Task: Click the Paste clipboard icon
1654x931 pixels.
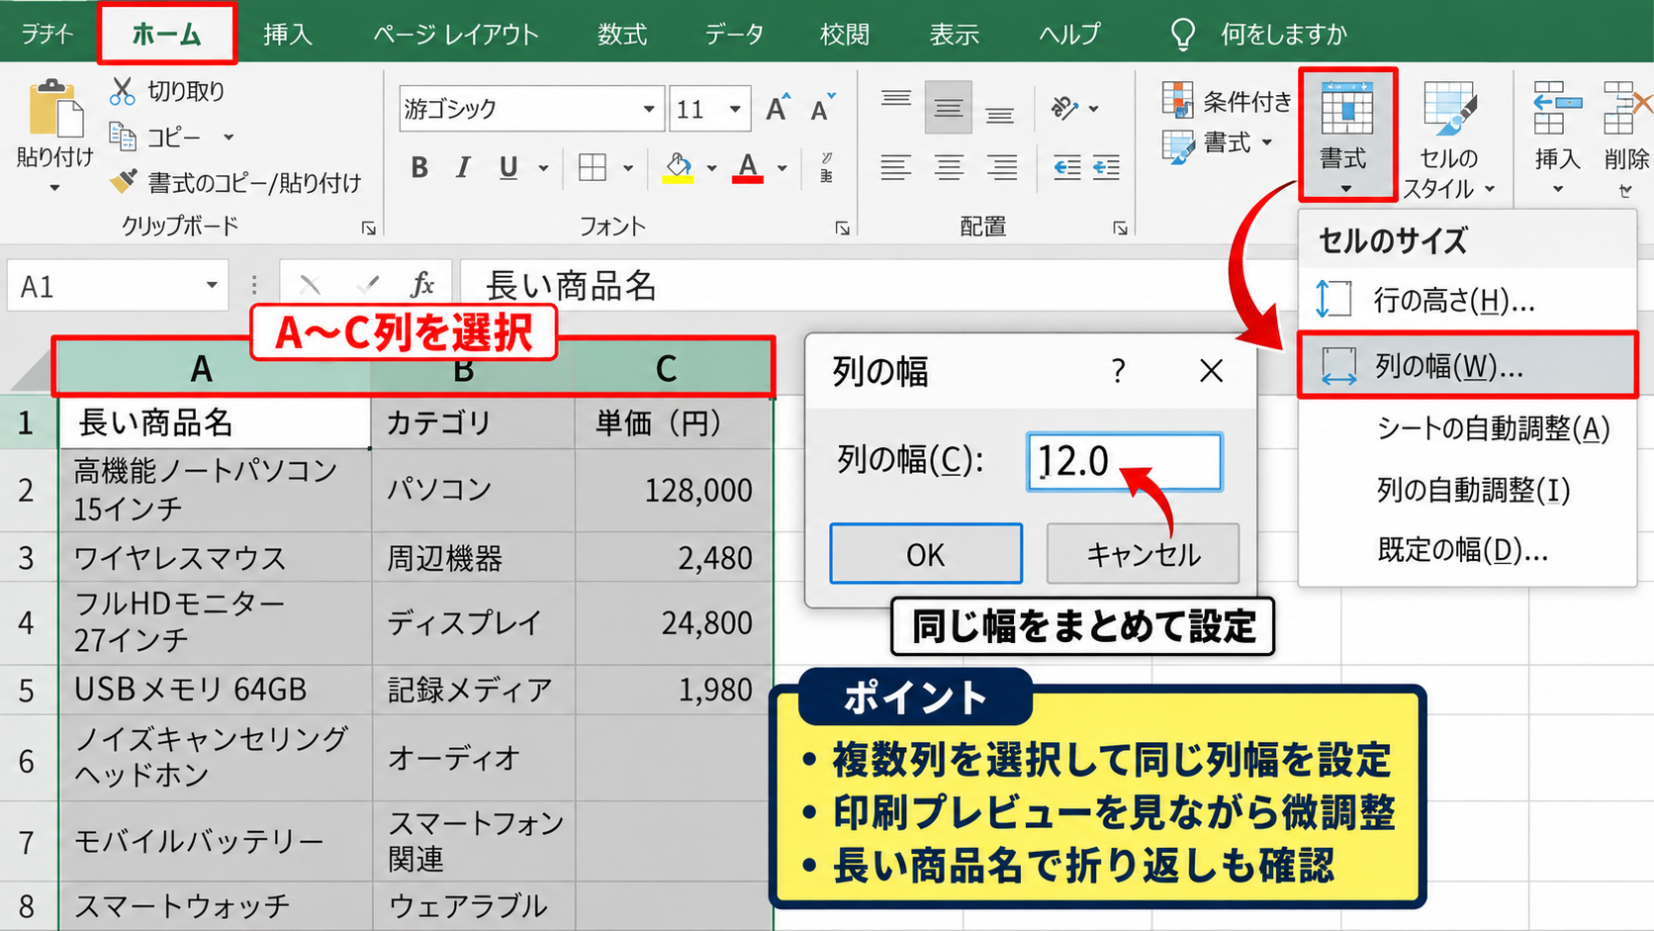Action: click(55, 108)
